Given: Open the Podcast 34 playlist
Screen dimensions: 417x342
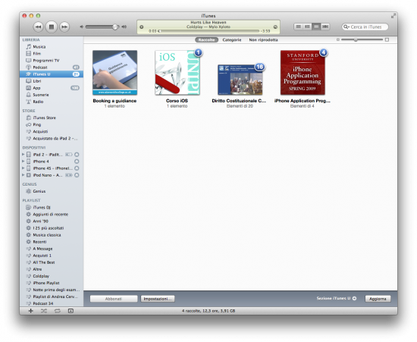Looking at the screenshot, I should pos(42,303).
